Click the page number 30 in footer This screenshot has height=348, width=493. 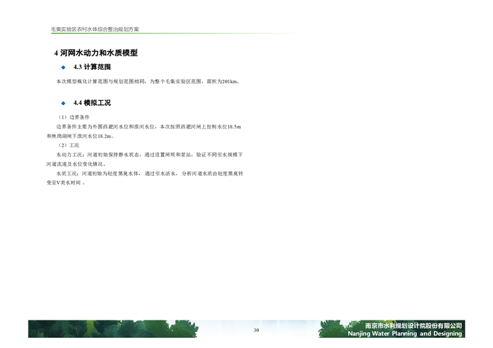(x=256, y=330)
